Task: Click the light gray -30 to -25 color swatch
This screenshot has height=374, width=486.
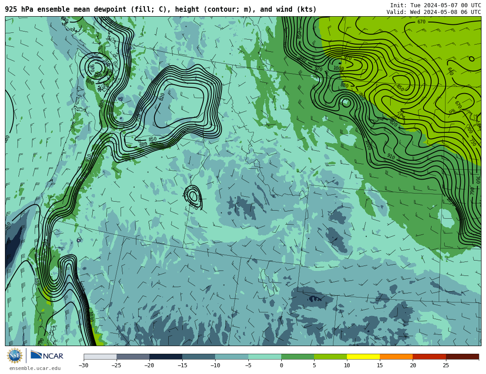Action: (x=100, y=356)
